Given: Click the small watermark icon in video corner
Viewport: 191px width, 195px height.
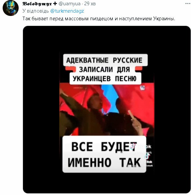Looking at the screenshot, I should [142, 88].
